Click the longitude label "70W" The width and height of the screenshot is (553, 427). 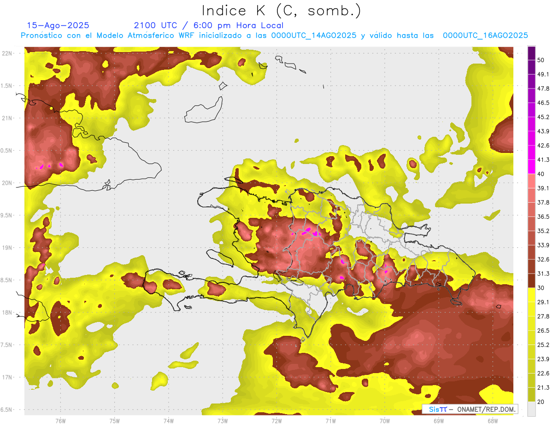coord(385,421)
